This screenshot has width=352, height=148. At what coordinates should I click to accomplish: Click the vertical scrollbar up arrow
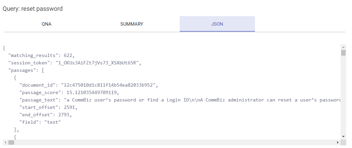pyautogui.click(x=343, y=47)
